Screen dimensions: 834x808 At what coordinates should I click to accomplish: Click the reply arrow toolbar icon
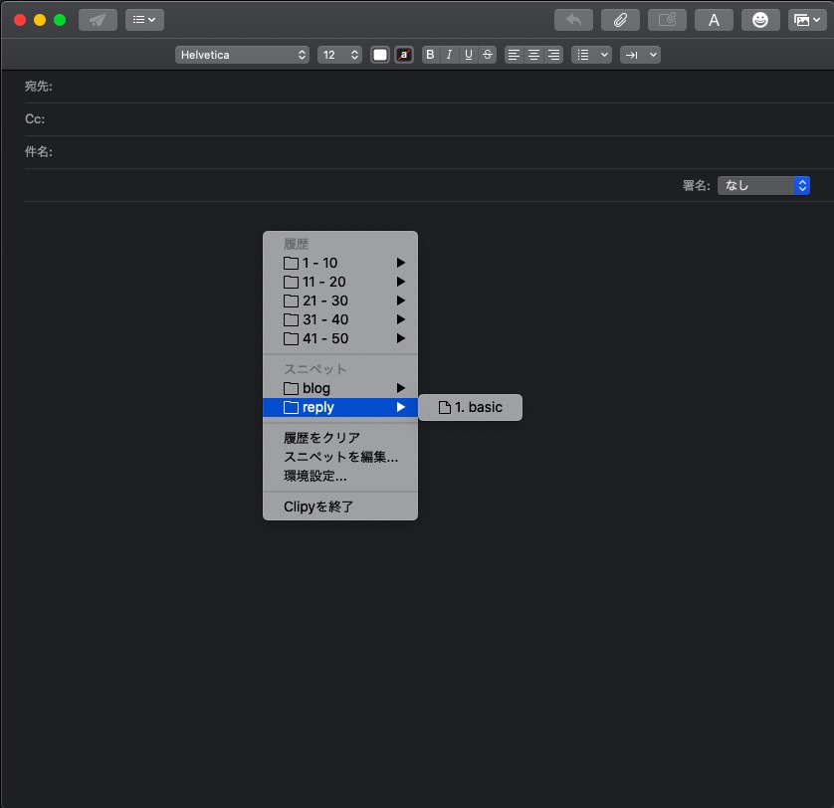pos(573,20)
